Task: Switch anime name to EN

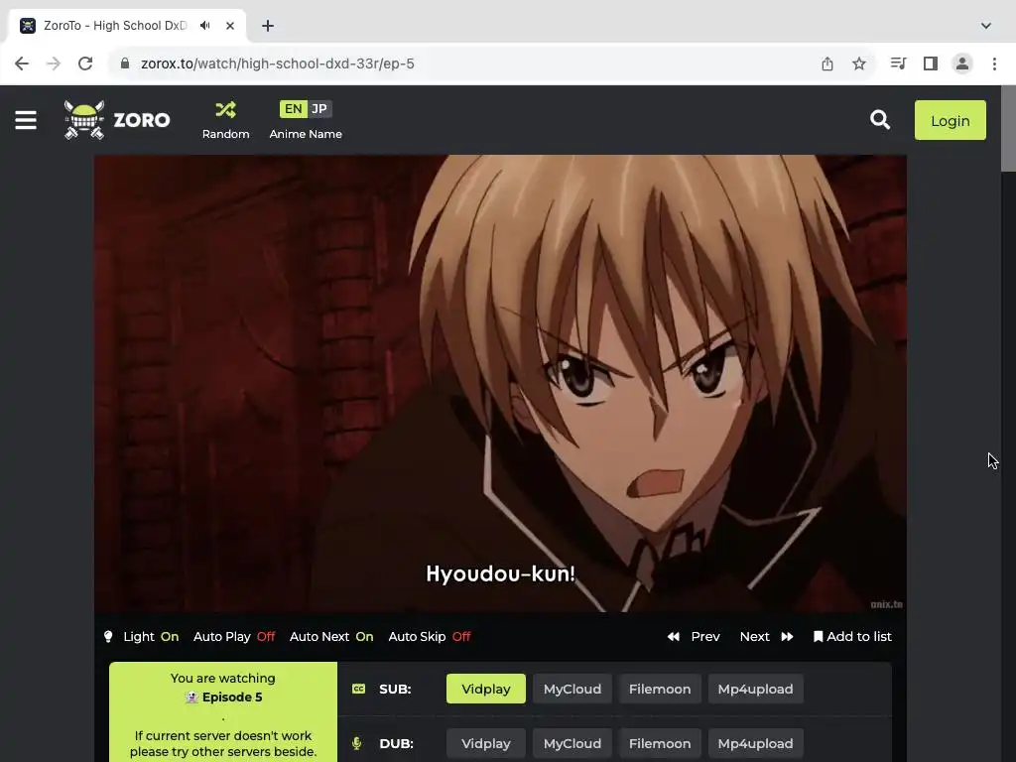Action: tap(293, 109)
